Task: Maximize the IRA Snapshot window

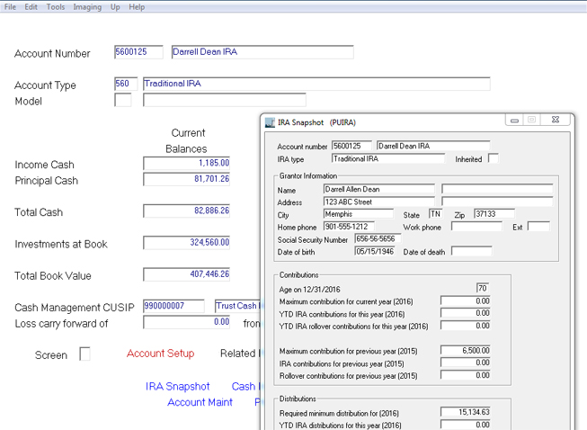Action: 531,120
